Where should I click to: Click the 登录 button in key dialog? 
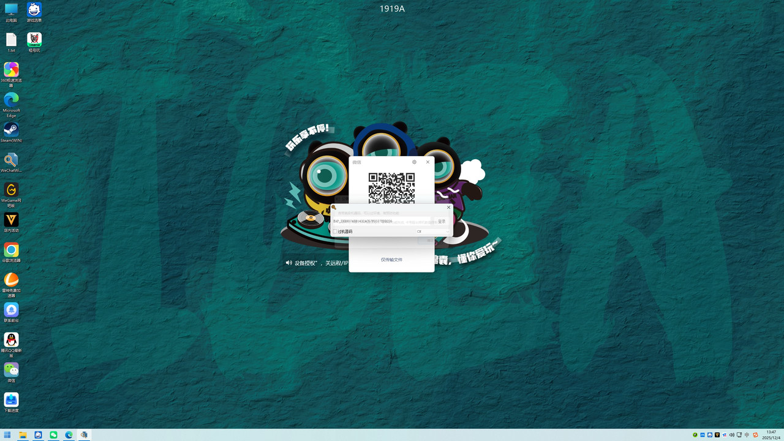click(442, 221)
